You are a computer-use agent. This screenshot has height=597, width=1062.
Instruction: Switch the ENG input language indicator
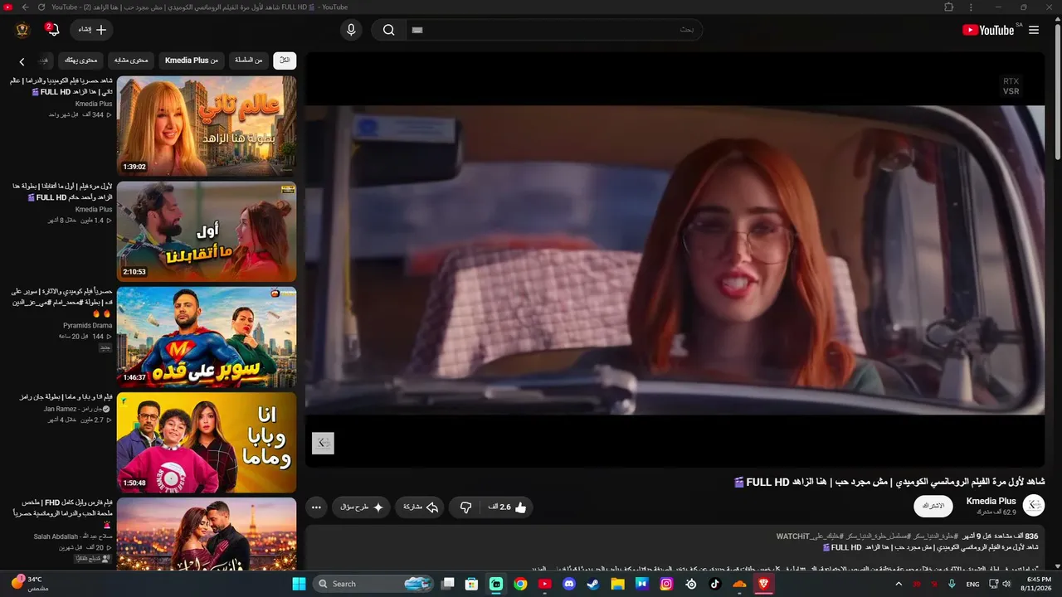click(973, 584)
